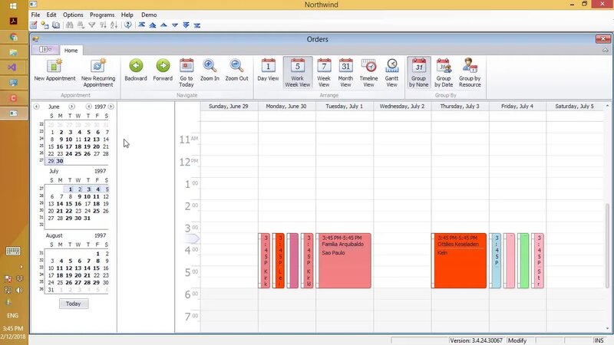Switch to Day View
The width and height of the screenshot is (614, 345).
(x=268, y=71)
